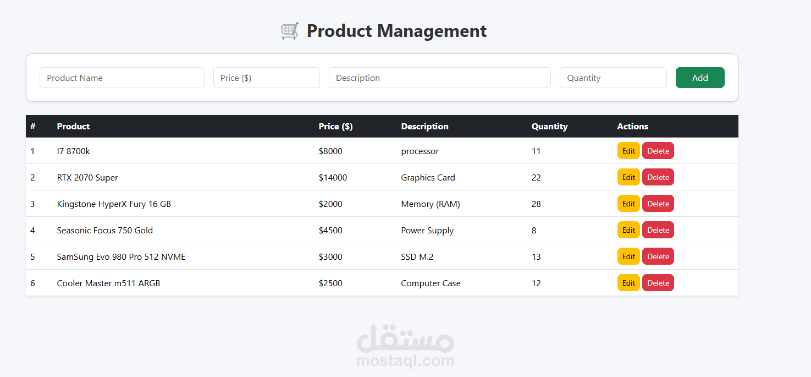Select the Computer Case description
This screenshot has width=811, height=377.
(431, 283)
